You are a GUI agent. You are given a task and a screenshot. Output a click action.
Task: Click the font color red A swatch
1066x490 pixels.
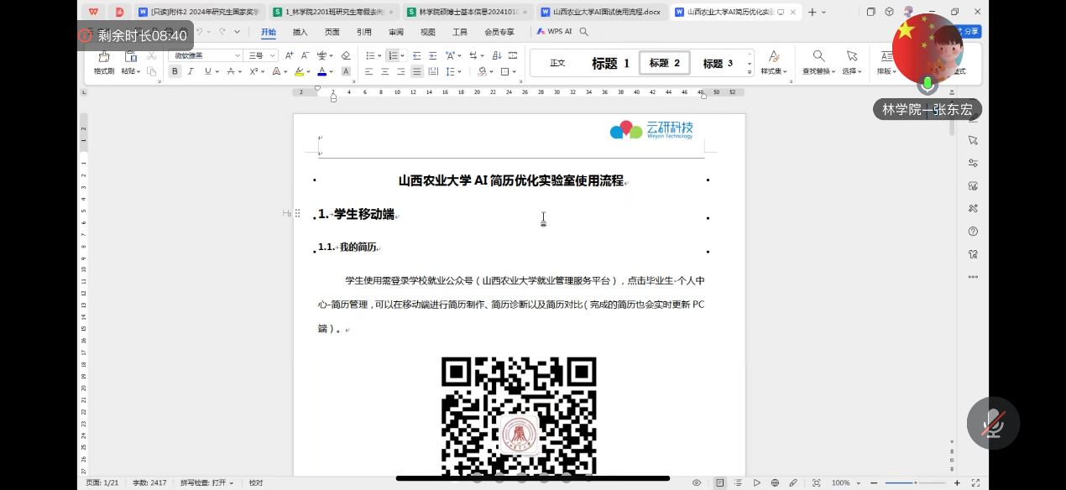322,71
